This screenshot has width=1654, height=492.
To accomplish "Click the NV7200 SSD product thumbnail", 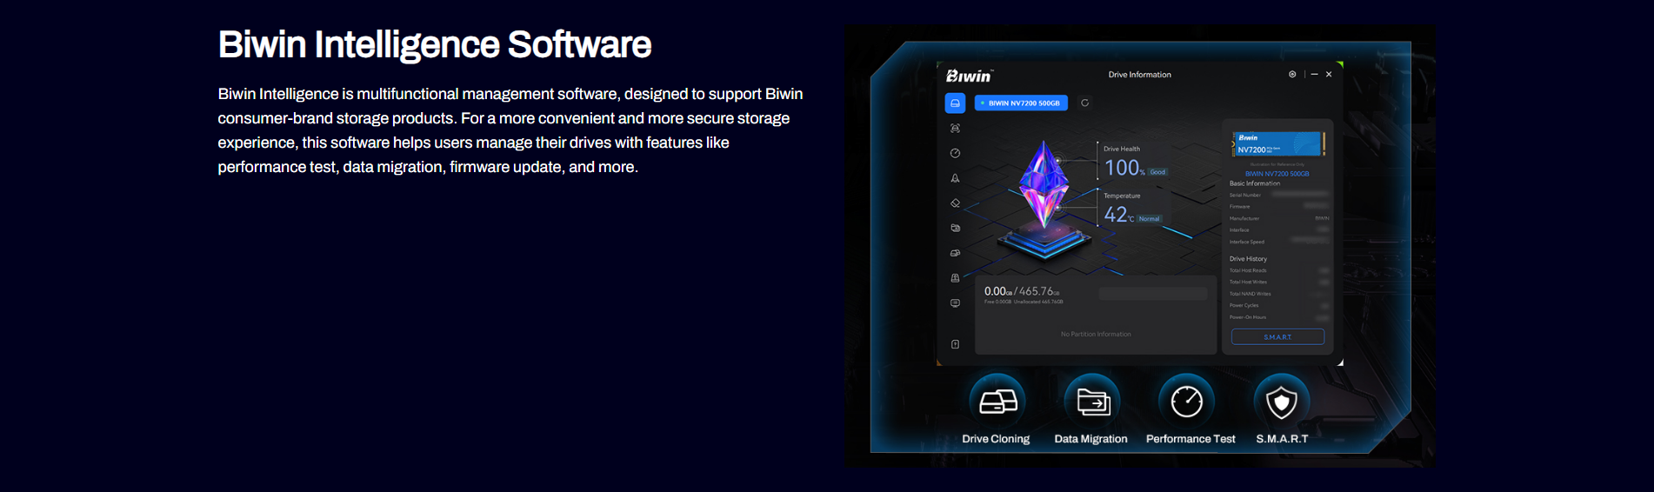I will (x=1278, y=144).
